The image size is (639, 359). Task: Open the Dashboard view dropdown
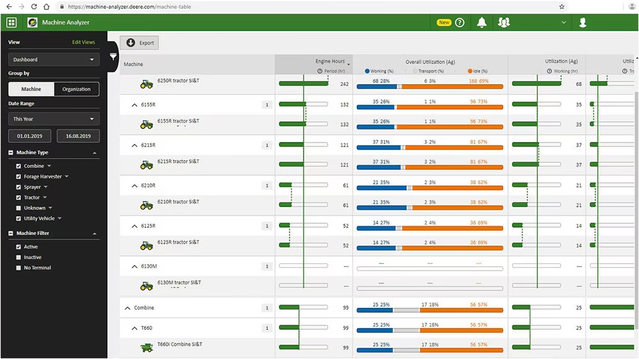coord(54,60)
